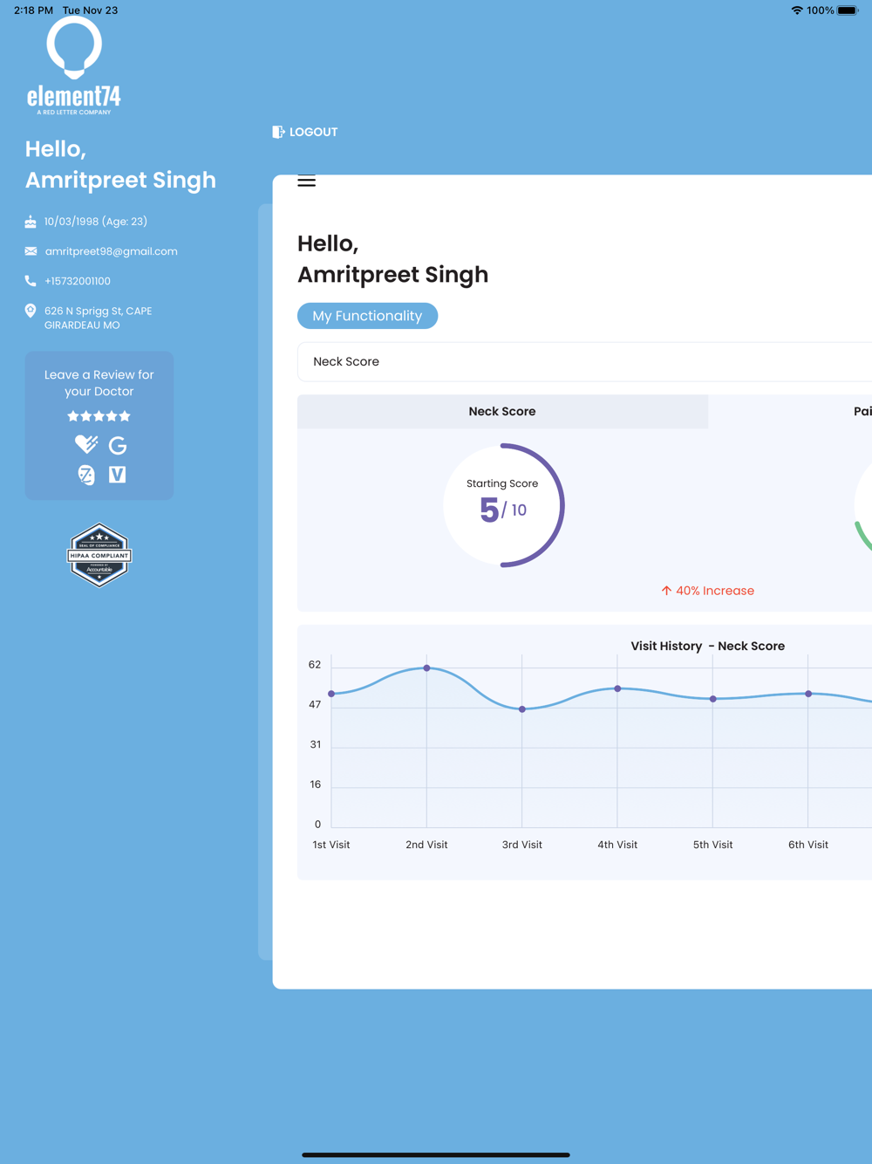Open the Neck Score selection dropdown
The width and height of the screenshot is (872, 1164).
coord(584,361)
